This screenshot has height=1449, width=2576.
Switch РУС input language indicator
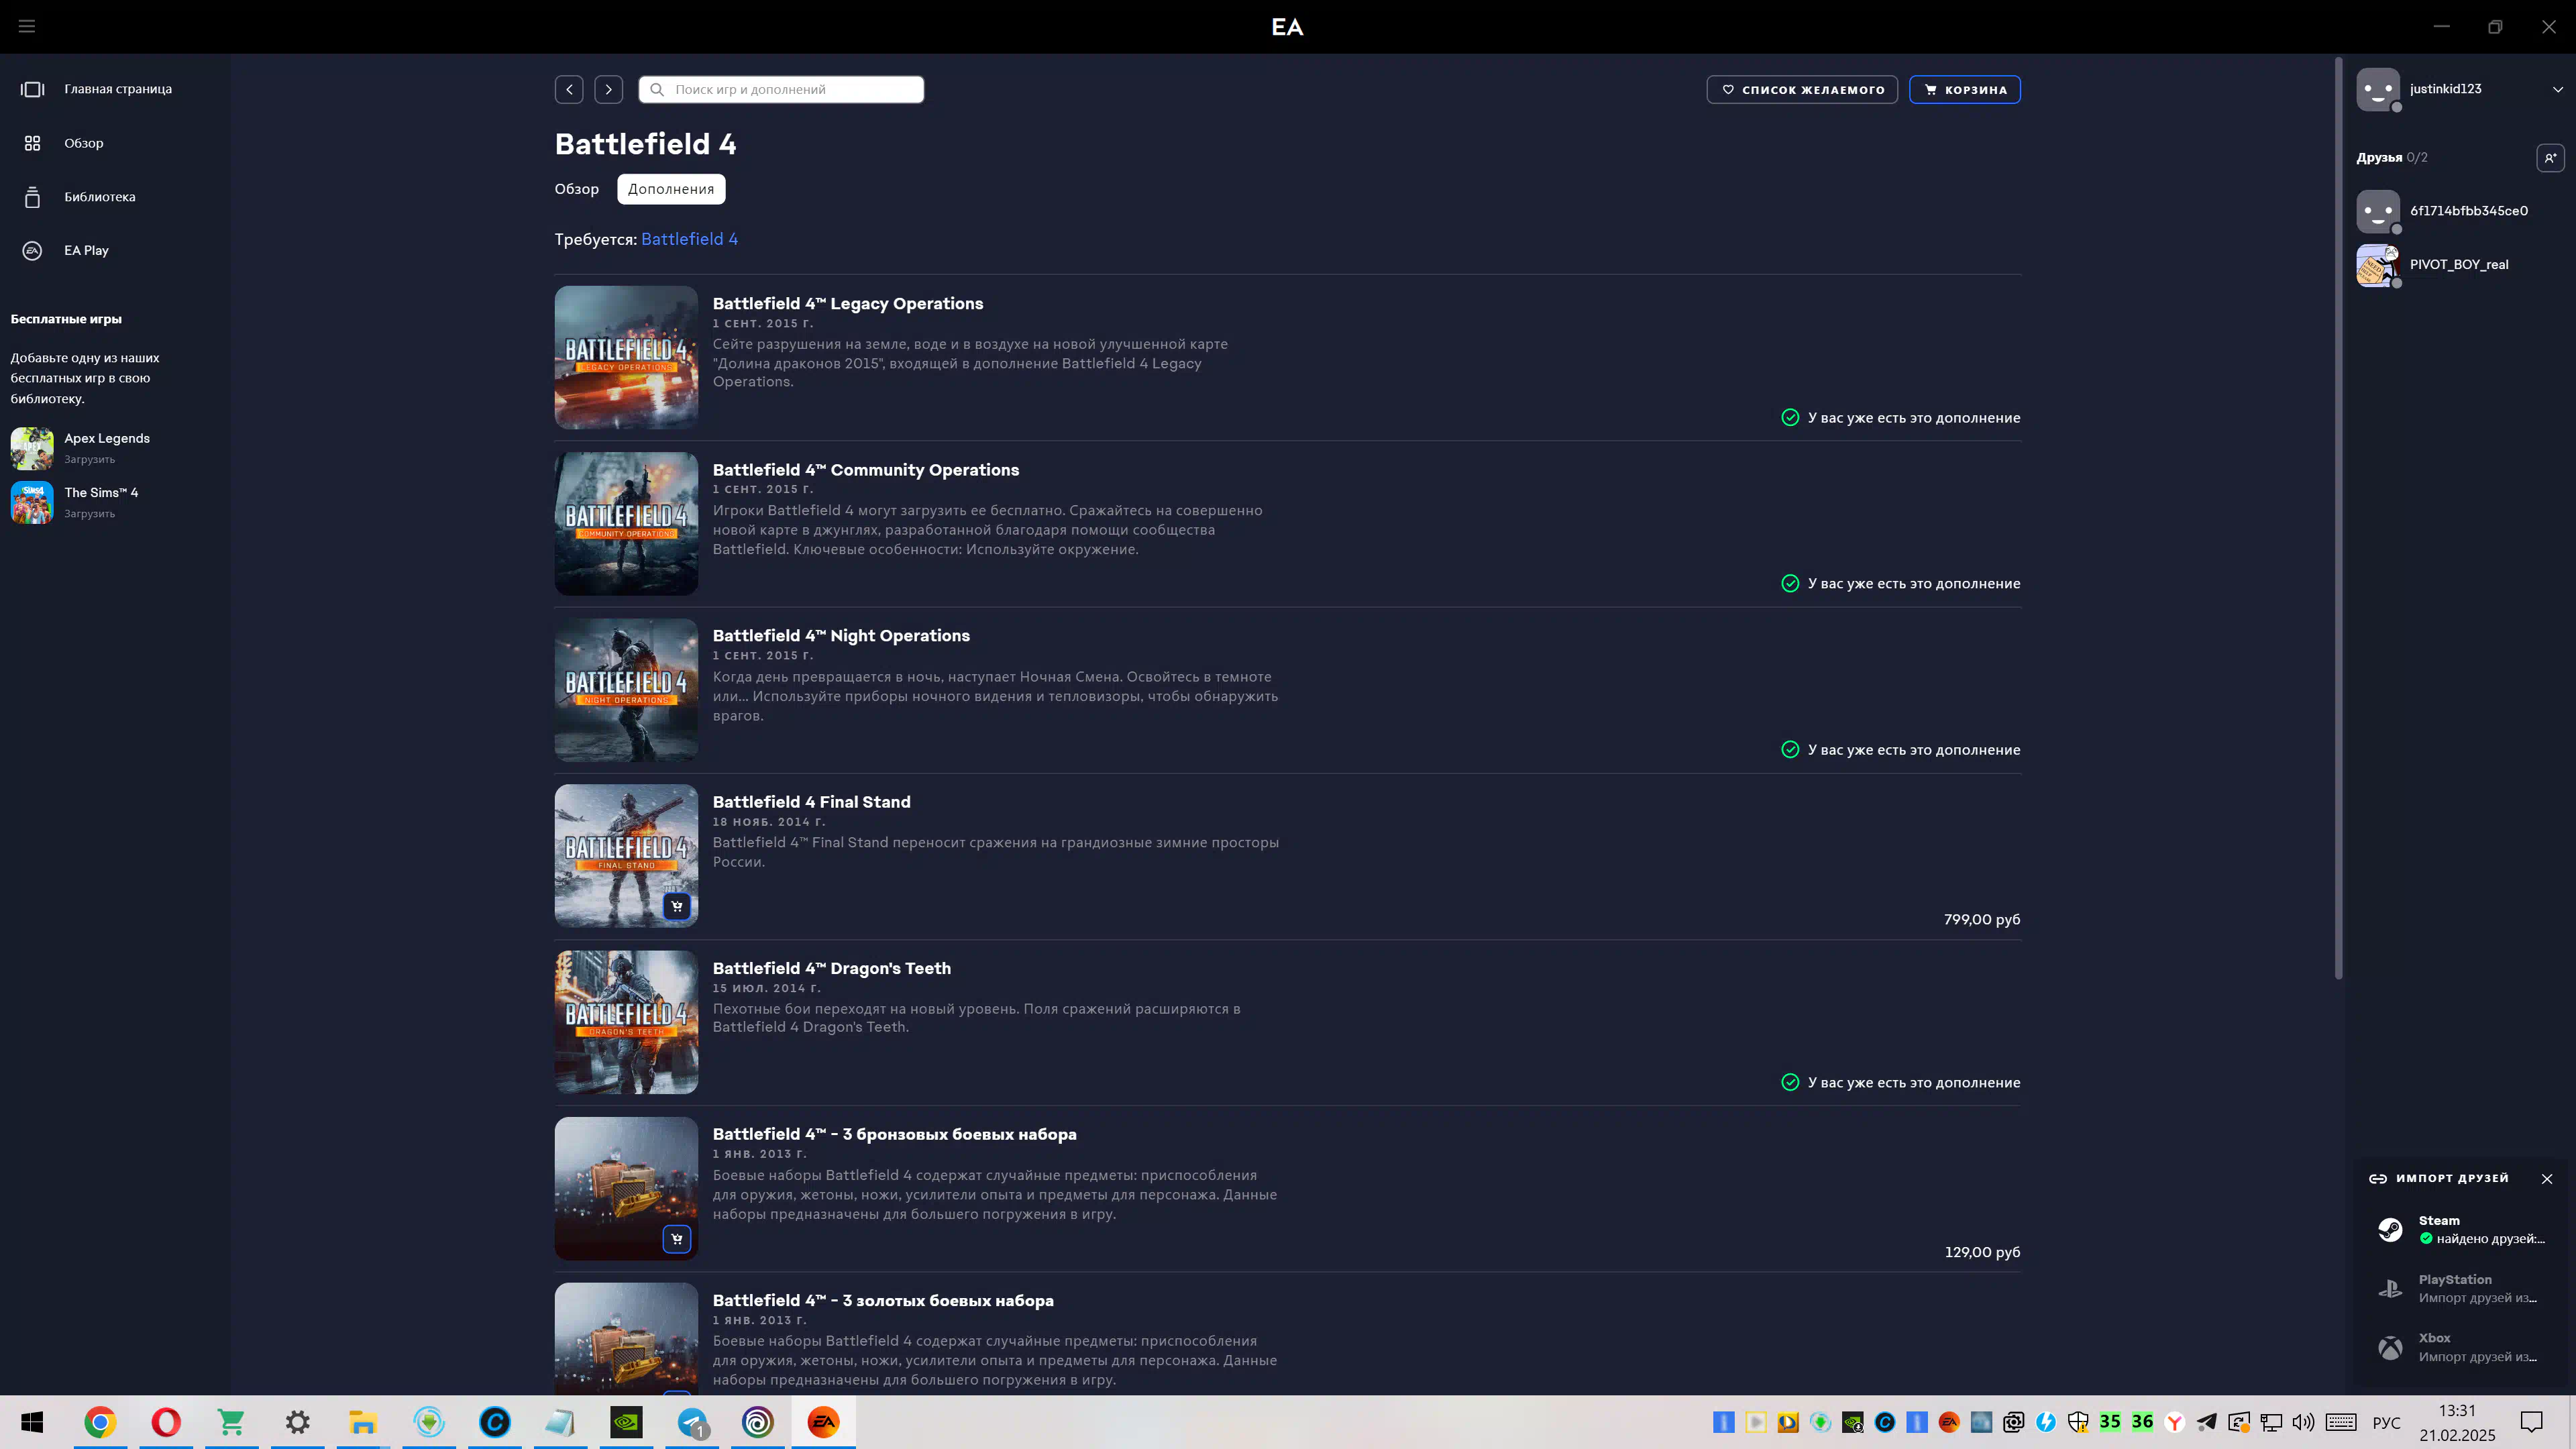(x=2387, y=1422)
